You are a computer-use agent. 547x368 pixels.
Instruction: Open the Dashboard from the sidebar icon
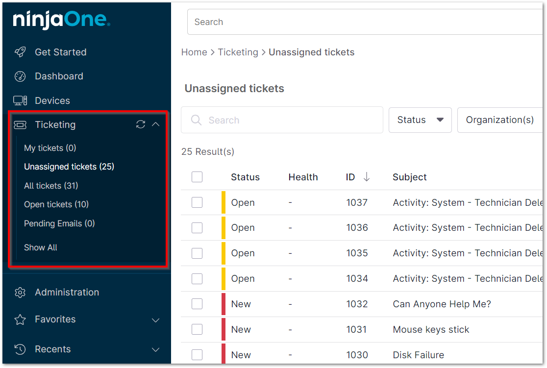(19, 76)
